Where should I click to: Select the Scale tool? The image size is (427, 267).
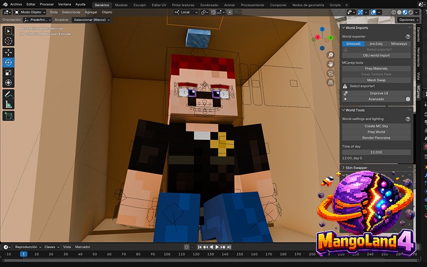click(x=8, y=73)
